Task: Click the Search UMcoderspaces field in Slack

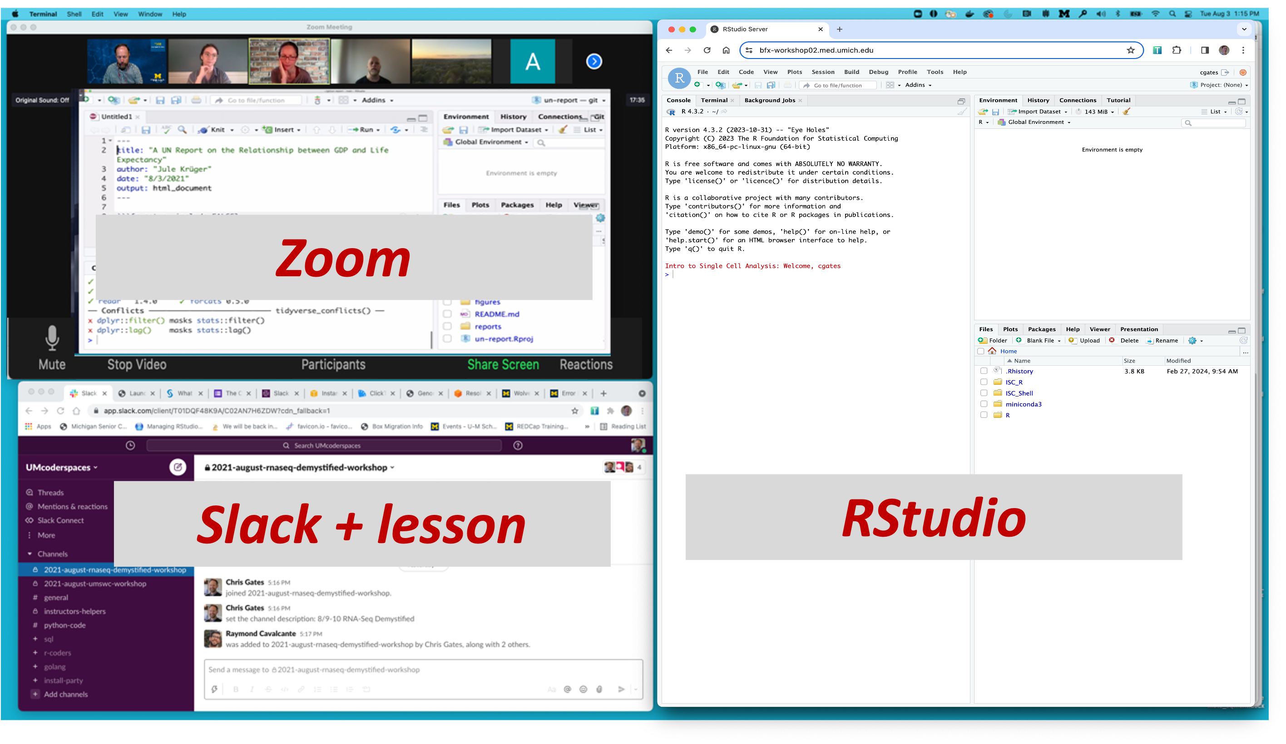Action: (323, 445)
